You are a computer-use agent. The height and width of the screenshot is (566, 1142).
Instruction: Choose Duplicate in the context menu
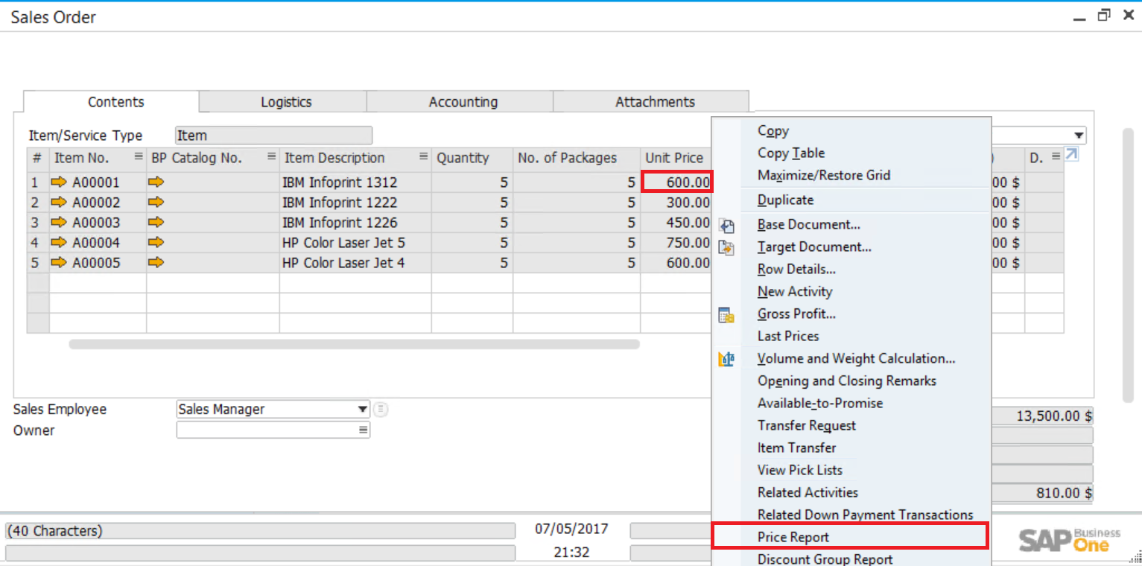tap(785, 200)
